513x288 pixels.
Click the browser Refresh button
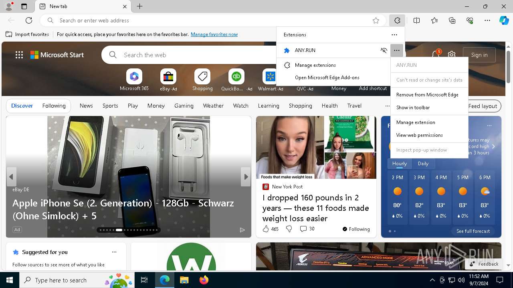[x=29, y=20]
